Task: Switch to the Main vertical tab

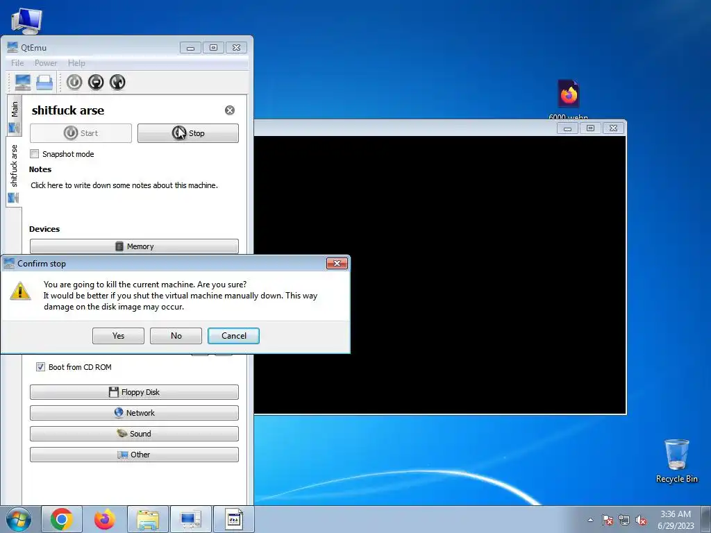Action: click(14, 116)
